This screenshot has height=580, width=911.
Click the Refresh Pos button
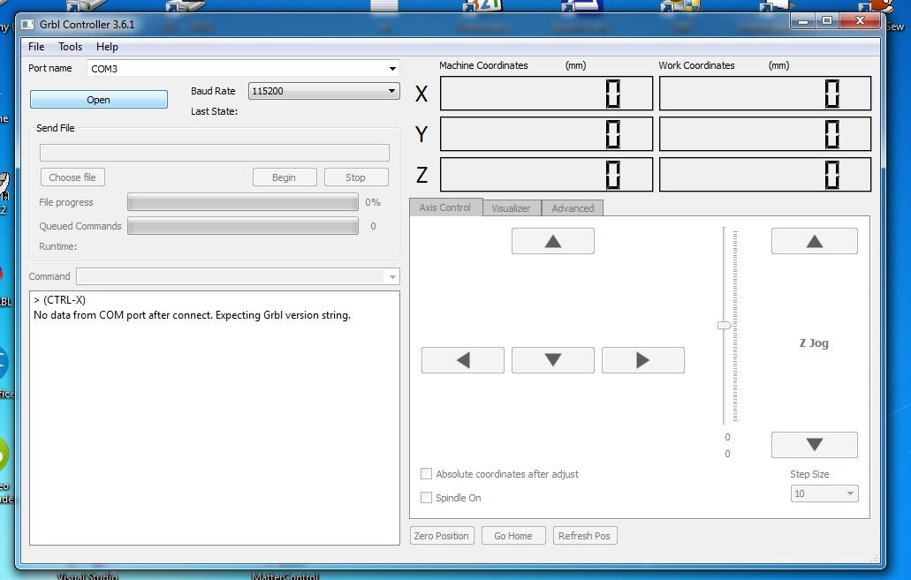584,536
